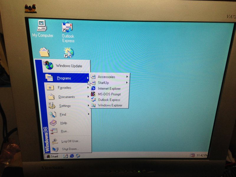The height and width of the screenshot is (177, 236).
Task: Expand the Settings submenu
Action: coord(64,106)
